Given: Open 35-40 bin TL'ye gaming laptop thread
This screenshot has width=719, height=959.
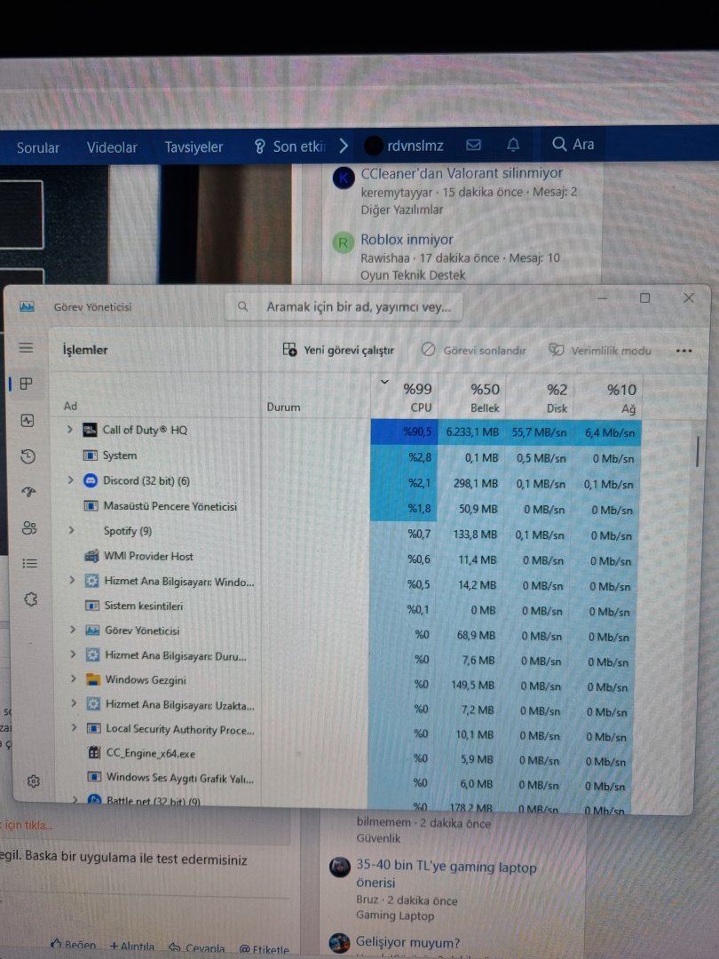Looking at the screenshot, I should pos(446,875).
